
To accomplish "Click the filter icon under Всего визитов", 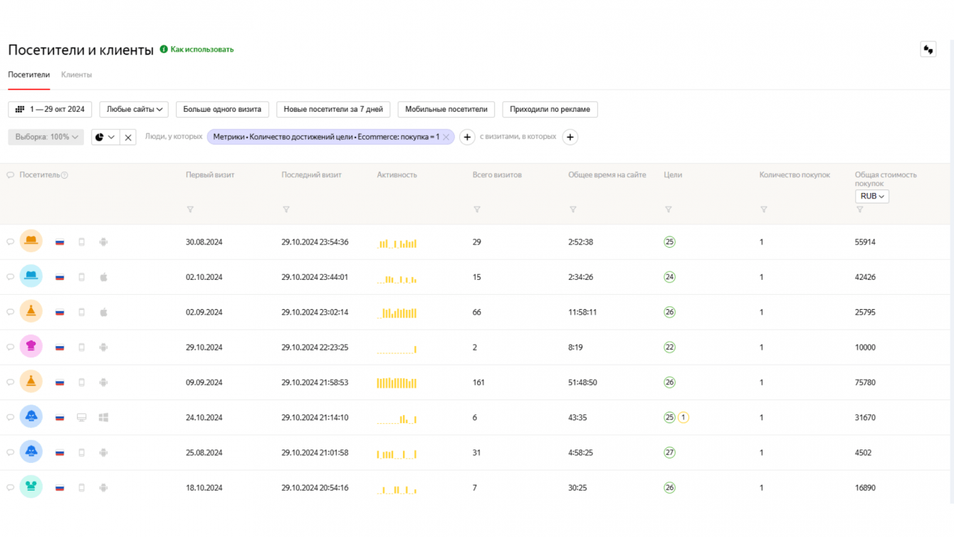I will (x=477, y=209).
